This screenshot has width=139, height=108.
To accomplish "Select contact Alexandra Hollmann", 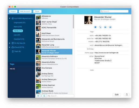I will 54,58.
